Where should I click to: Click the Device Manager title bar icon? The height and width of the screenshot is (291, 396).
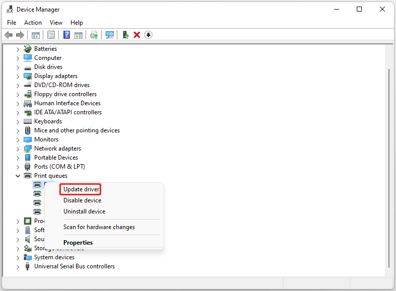[10, 10]
